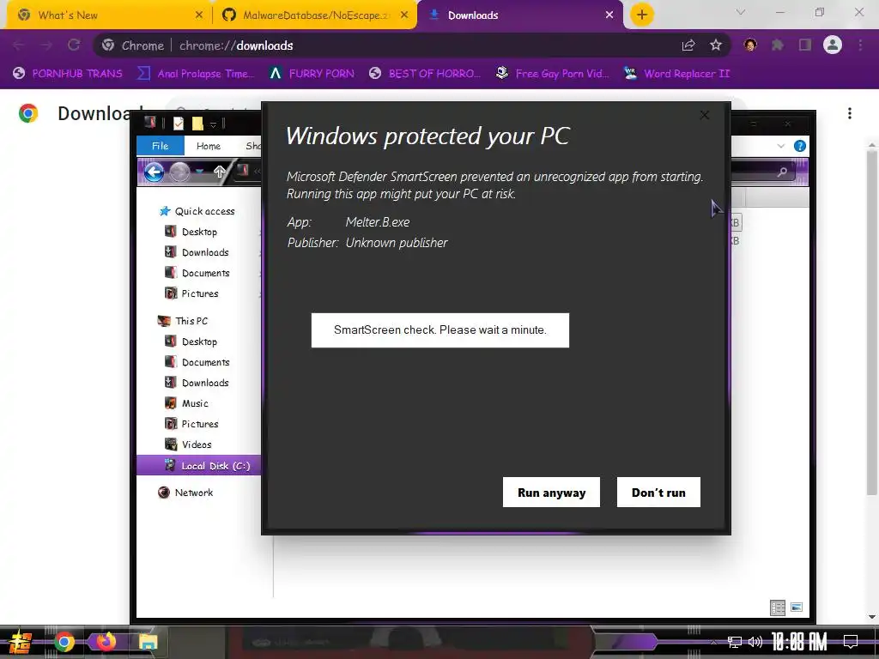Viewport: 879px width, 659px height.
Task: Share this page icon in address bar
Action: [x=688, y=45]
